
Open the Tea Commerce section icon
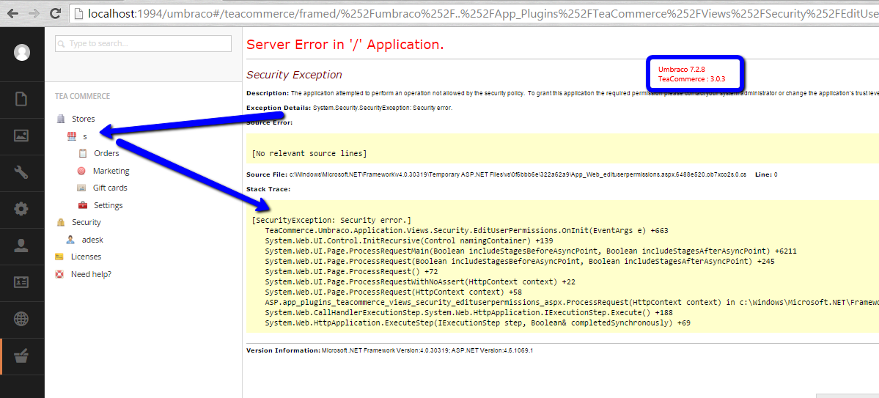pos(21,356)
